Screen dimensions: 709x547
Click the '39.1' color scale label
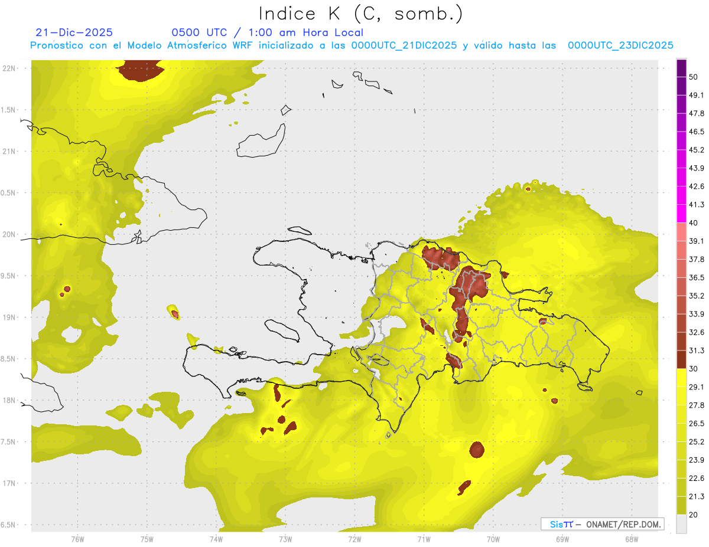click(697, 241)
